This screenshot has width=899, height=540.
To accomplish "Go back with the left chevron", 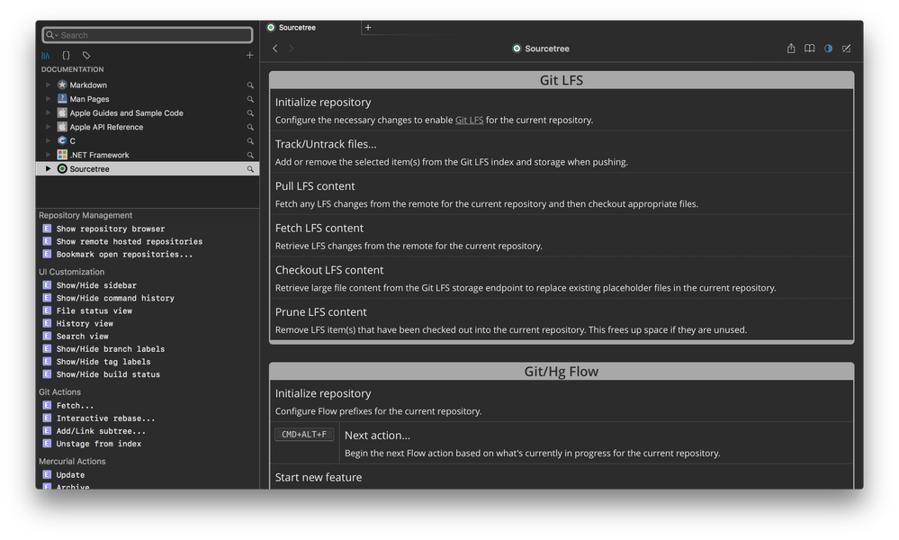I will [275, 49].
